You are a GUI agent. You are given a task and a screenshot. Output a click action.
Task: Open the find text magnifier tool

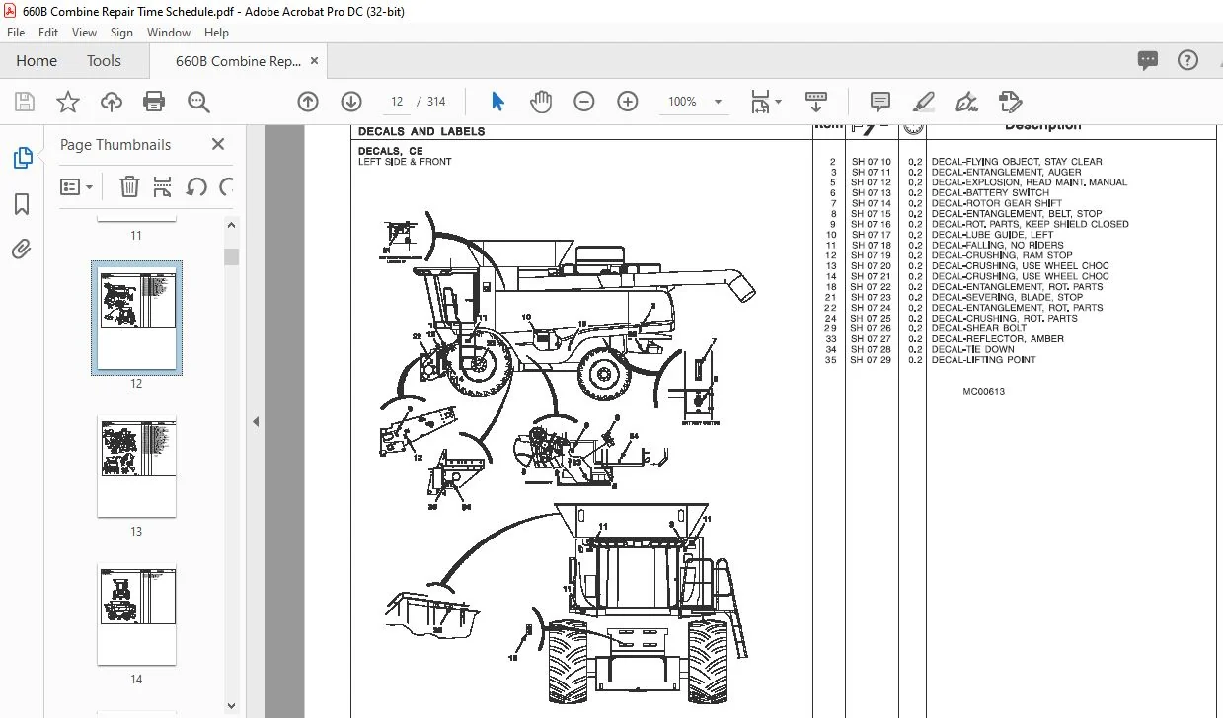(x=198, y=102)
